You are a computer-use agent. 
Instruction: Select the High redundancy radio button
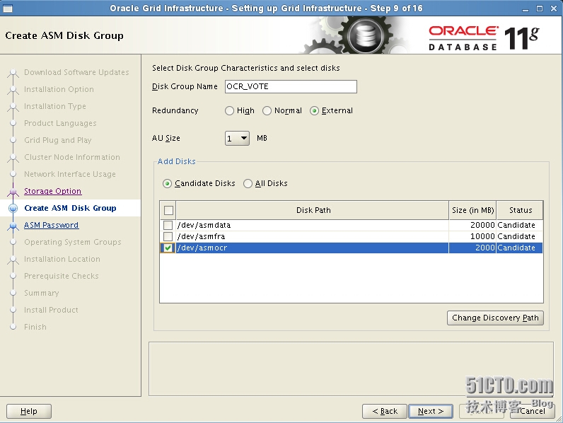pyautogui.click(x=229, y=110)
